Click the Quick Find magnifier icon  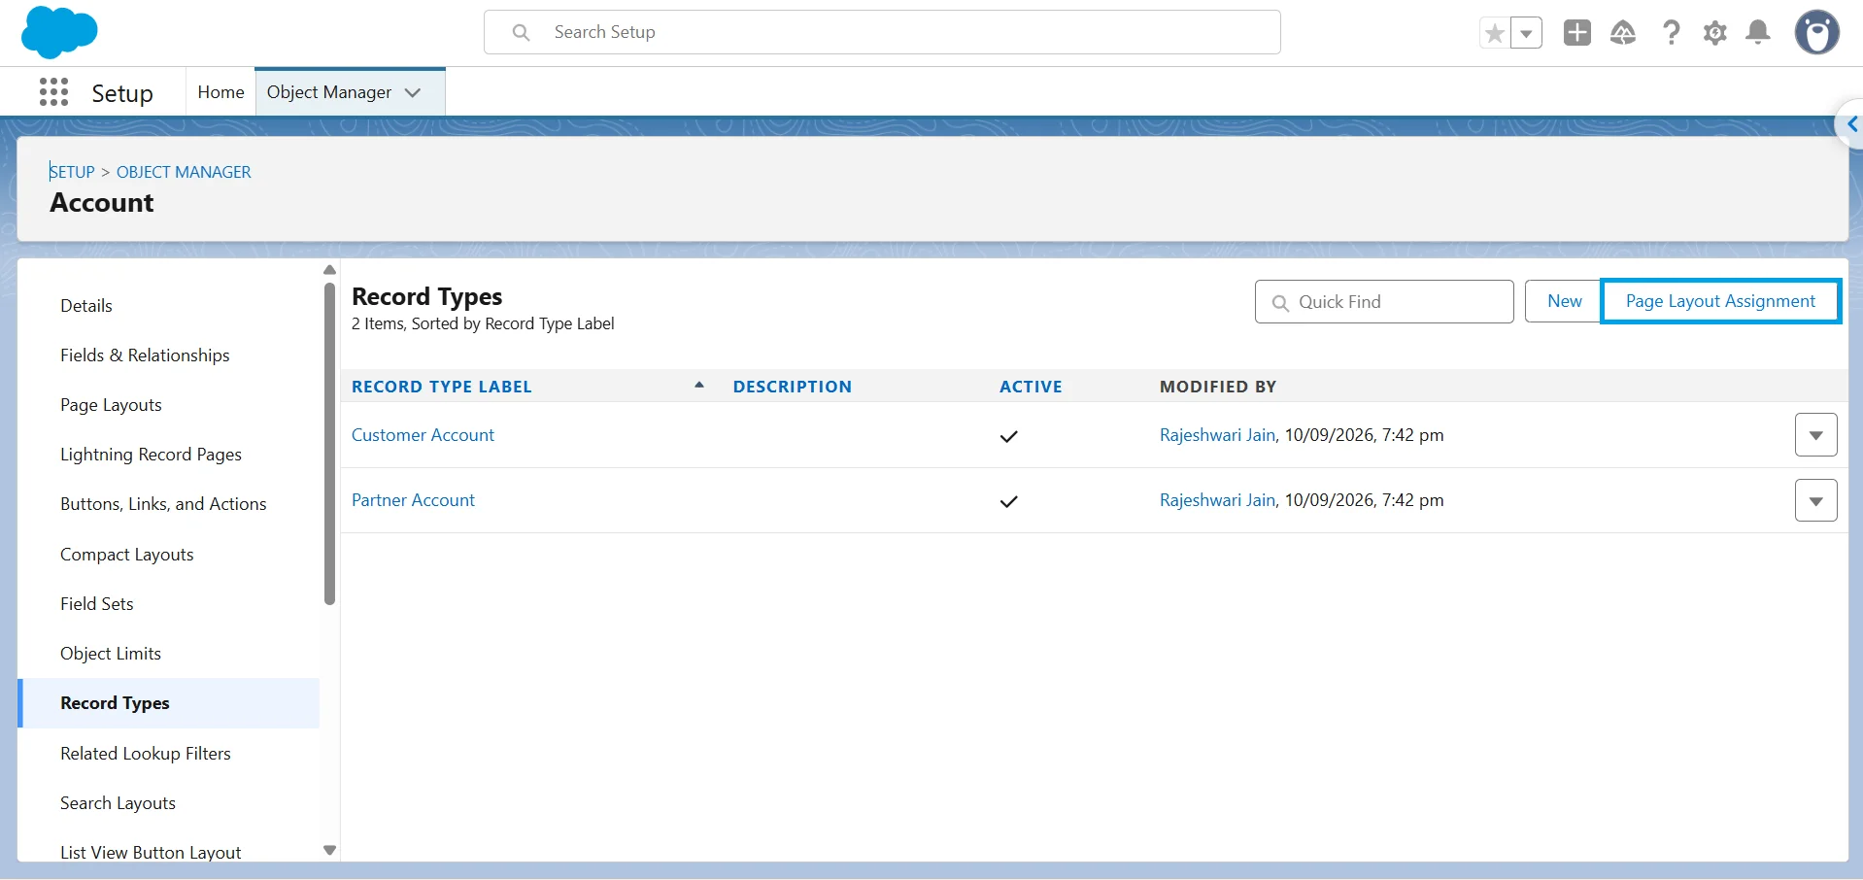pos(1280,303)
